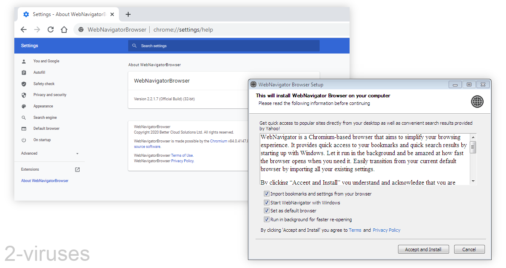Open WebNavigatorBrowser Terms of Use link
The height and width of the screenshot is (268, 506).
coord(182,155)
